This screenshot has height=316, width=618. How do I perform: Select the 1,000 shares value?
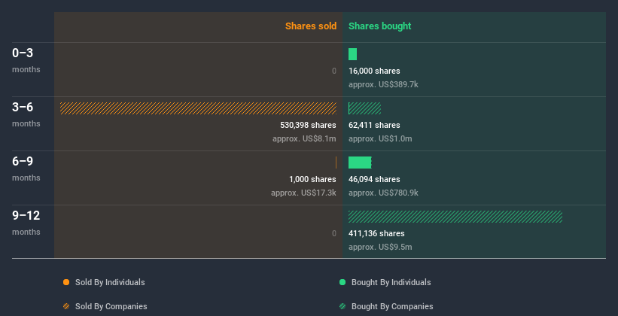(x=312, y=179)
